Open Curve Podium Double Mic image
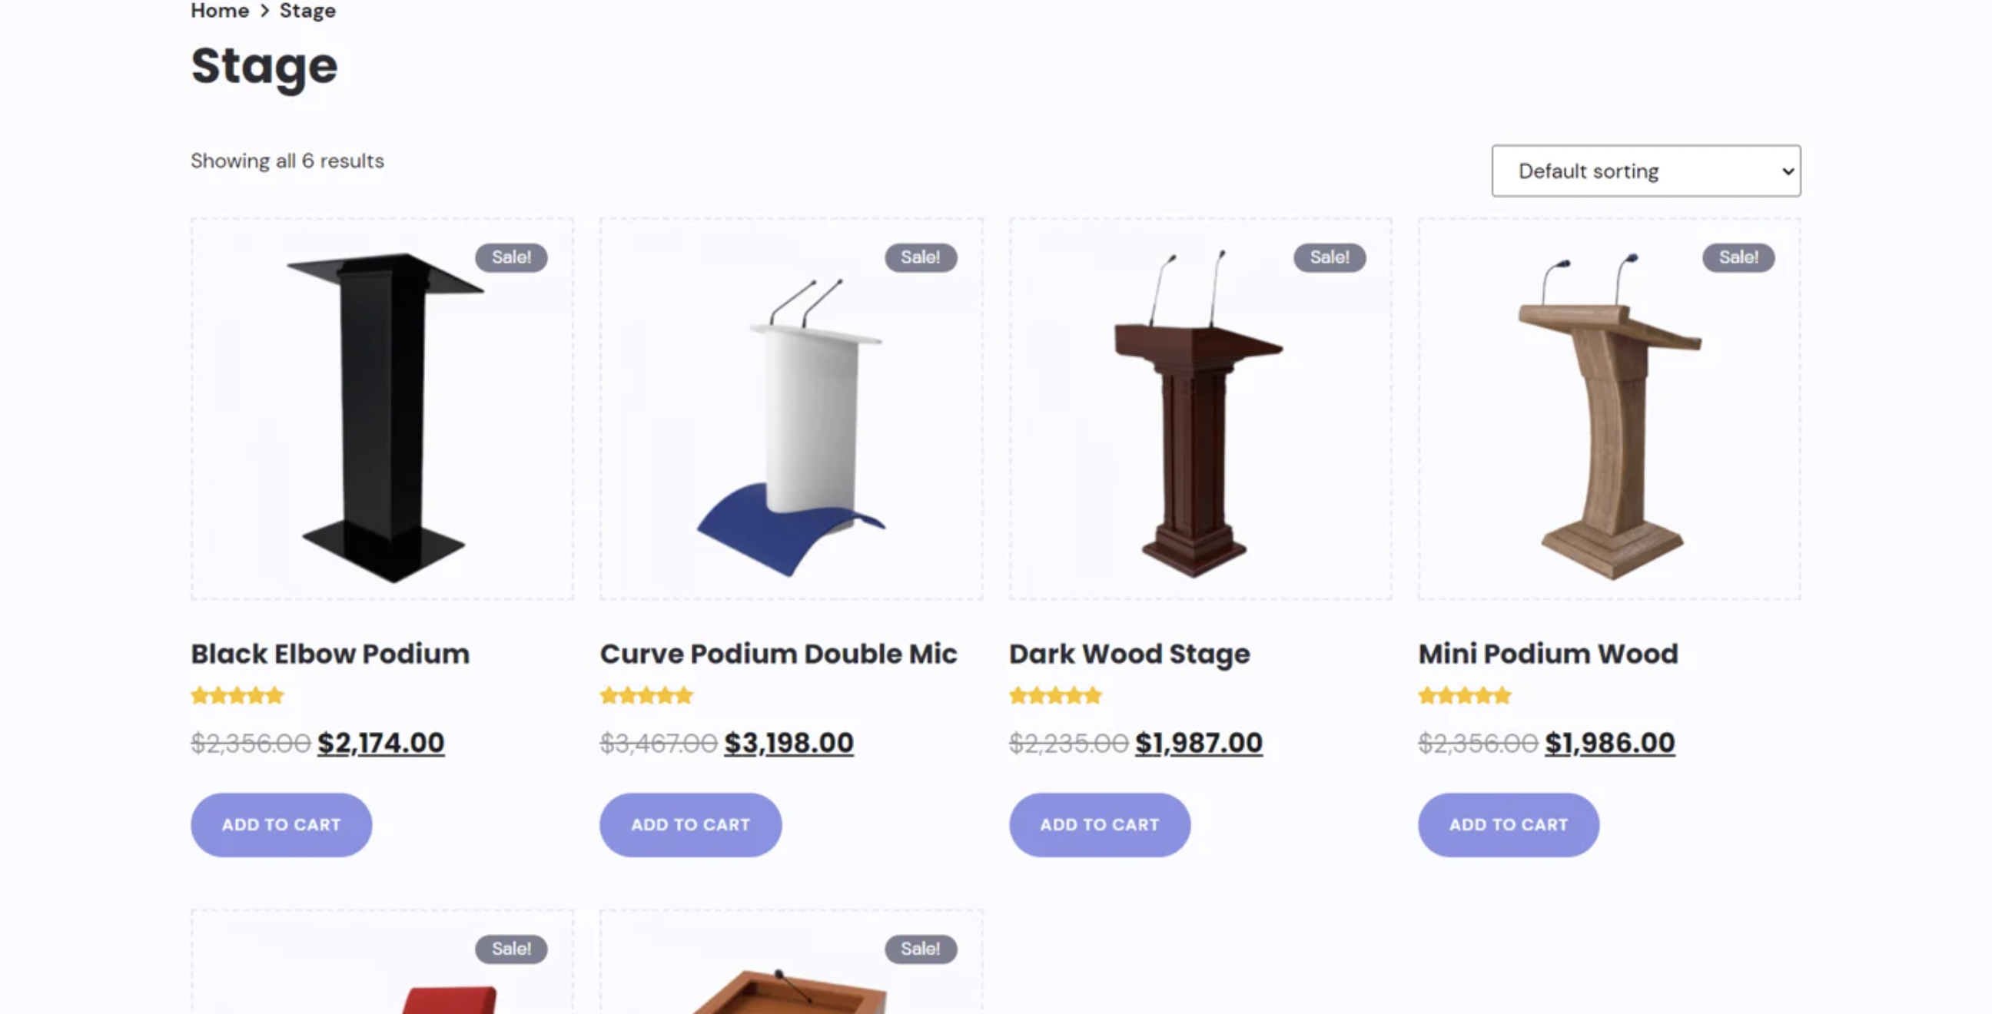The image size is (1992, 1014). point(791,409)
